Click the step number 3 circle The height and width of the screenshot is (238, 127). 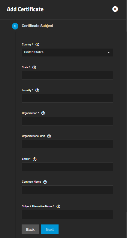[x=15, y=26]
